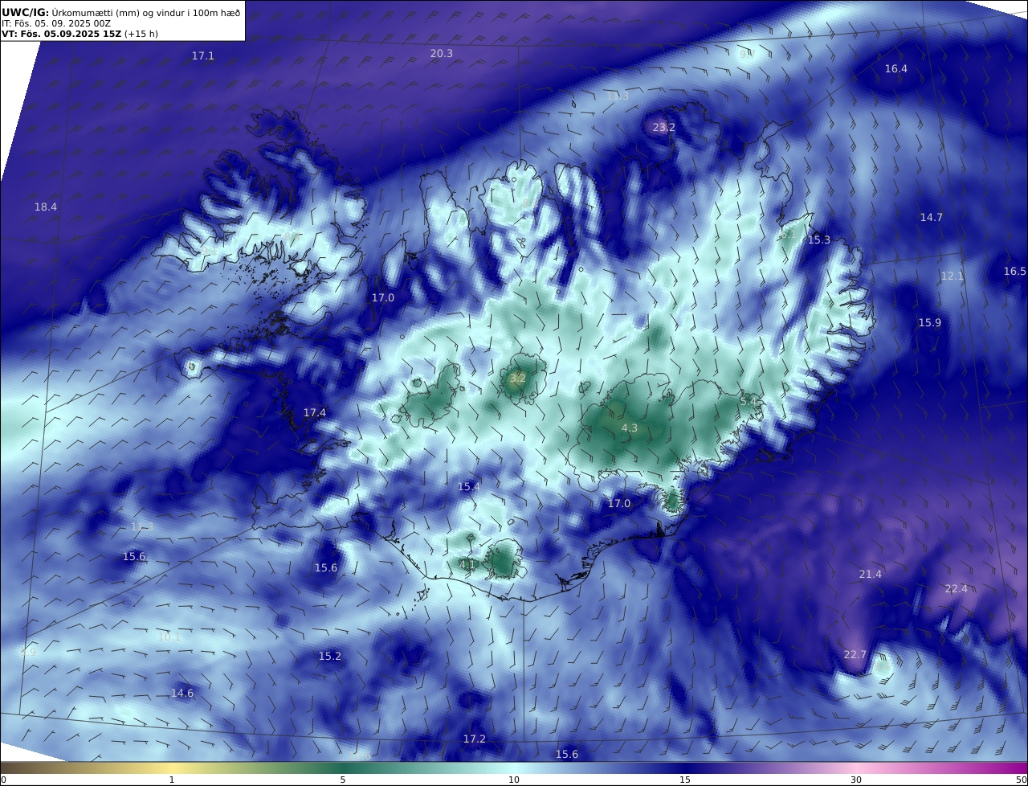Click the 15.4 value label
1028x786 pixels.
(469, 487)
